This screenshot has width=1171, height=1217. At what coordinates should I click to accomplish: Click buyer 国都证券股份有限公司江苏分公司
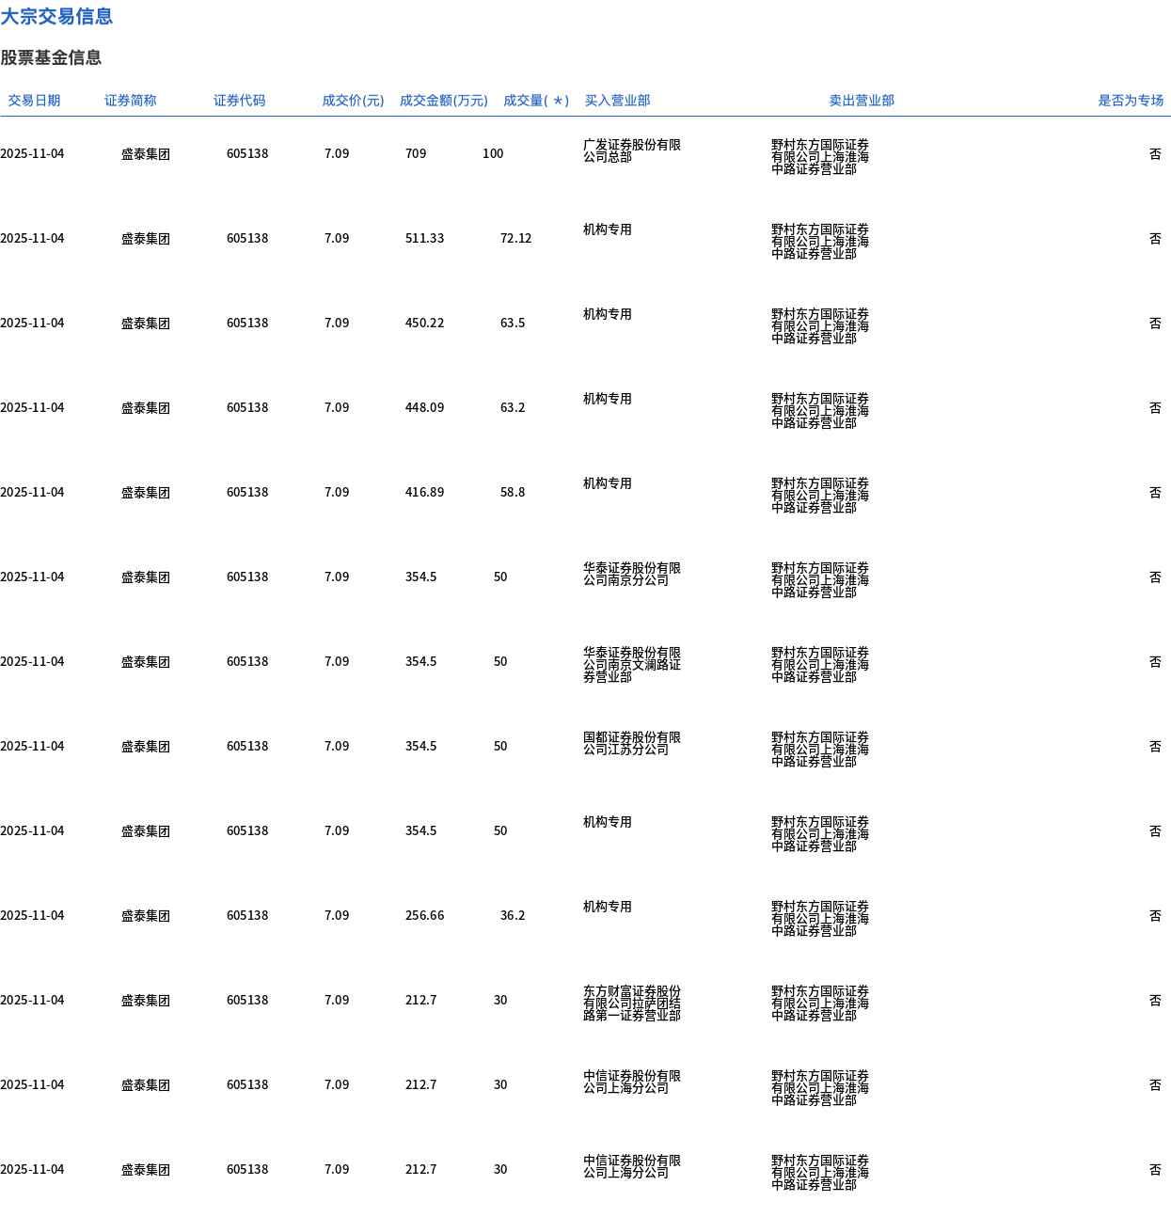pos(632,743)
